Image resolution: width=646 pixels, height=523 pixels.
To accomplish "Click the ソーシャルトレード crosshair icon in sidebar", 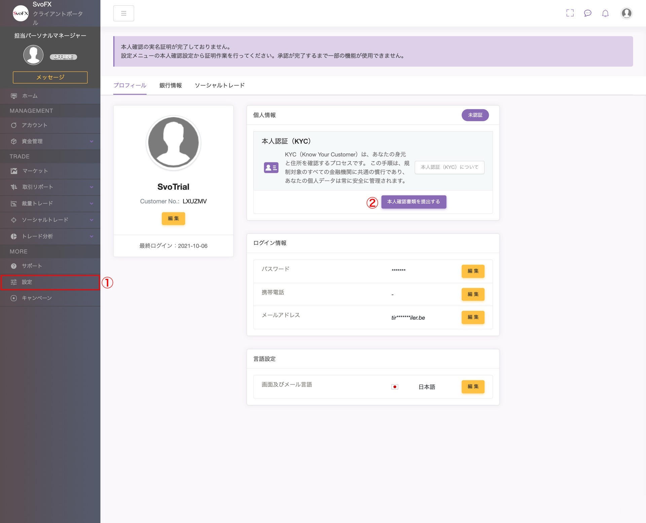I will pyautogui.click(x=14, y=220).
